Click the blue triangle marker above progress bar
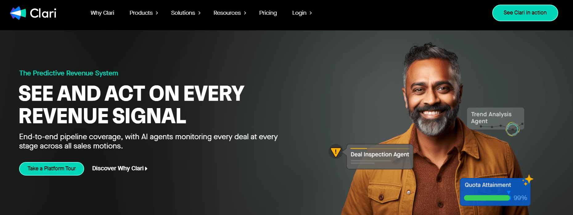The width and height of the screenshot is (573, 215). pos(509,193)
